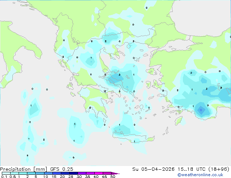Click the 5–10 mm light blue legend swatch
231x178 pixels.
tap(40, 173)
